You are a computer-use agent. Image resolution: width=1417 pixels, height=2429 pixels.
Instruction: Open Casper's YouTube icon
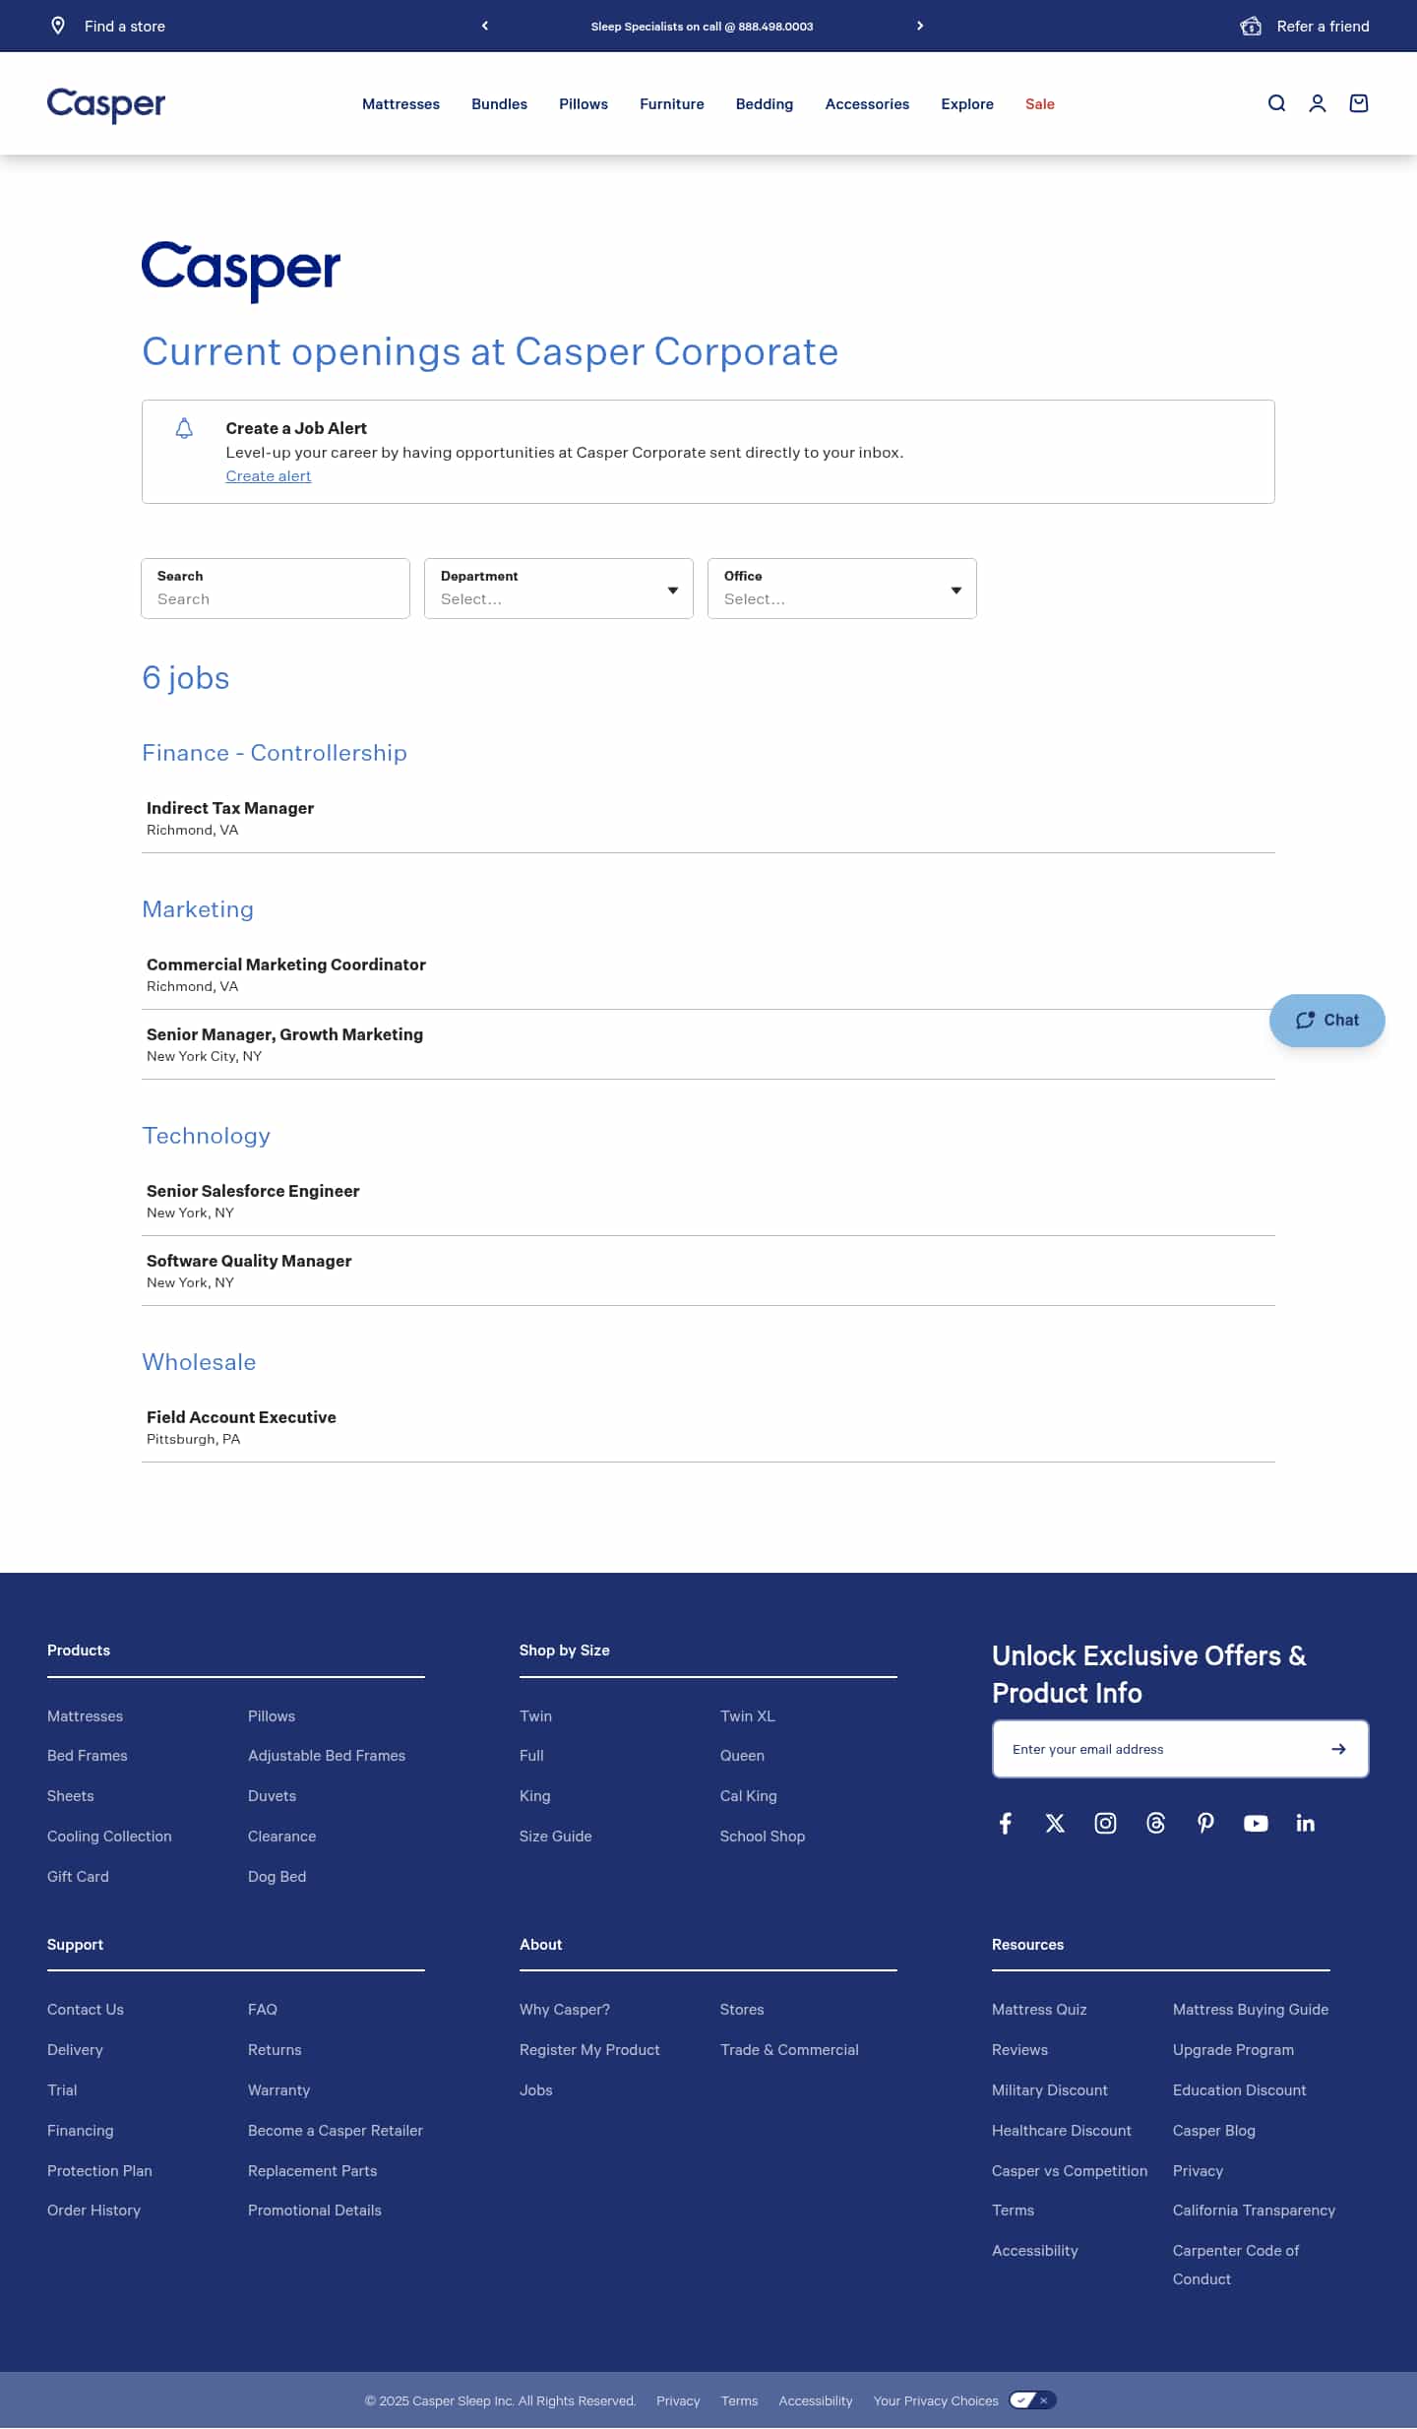(1256, 1824)
